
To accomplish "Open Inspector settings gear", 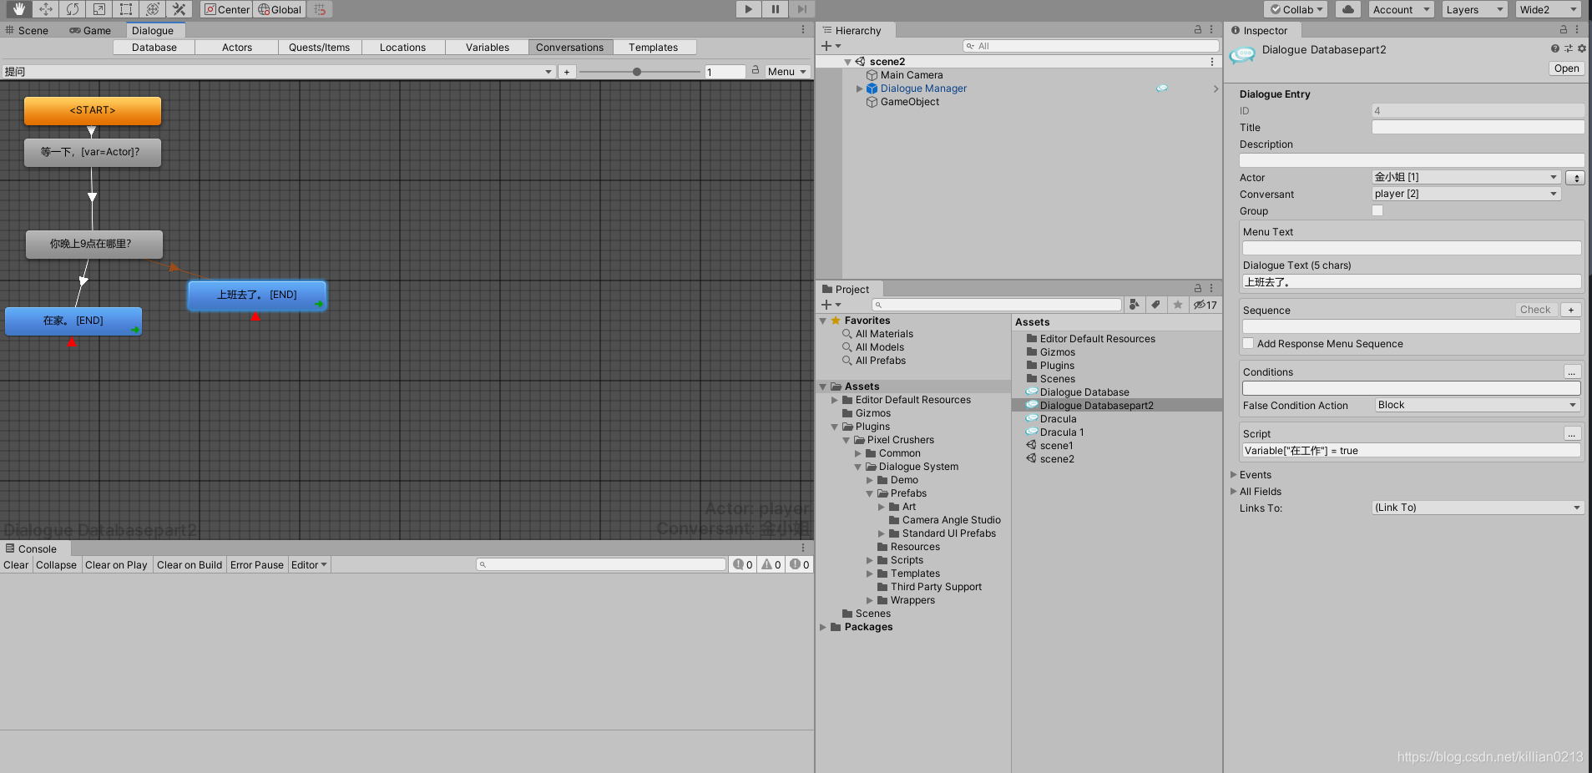I will [x=1582, y=48].
